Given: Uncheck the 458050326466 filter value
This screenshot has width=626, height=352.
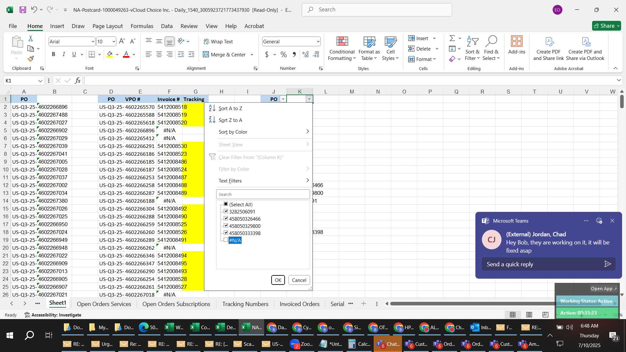Looking at the screenshot, I should point(226,218).
